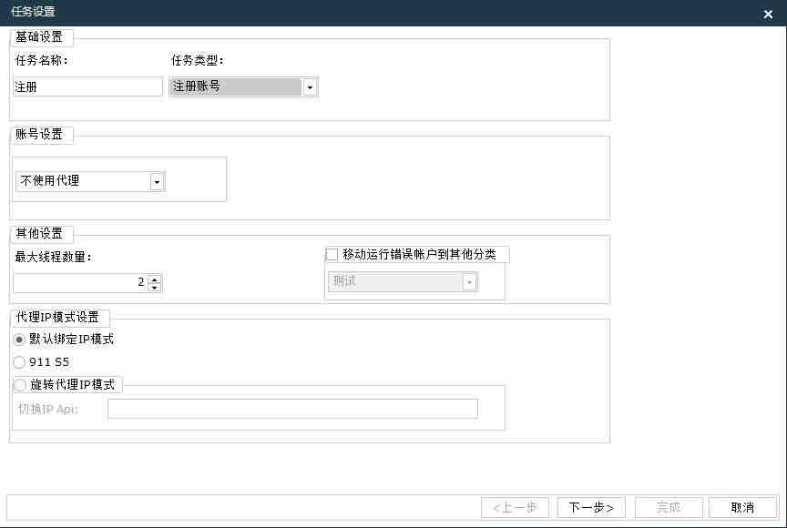The image size is (787, 528).
Task: Select the 911 S5 radio option
Action: (19, 361)
